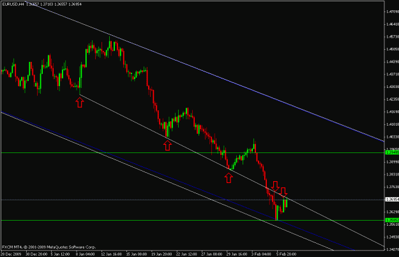Select the 3 Feb 04:00 time label

point(261,254)
